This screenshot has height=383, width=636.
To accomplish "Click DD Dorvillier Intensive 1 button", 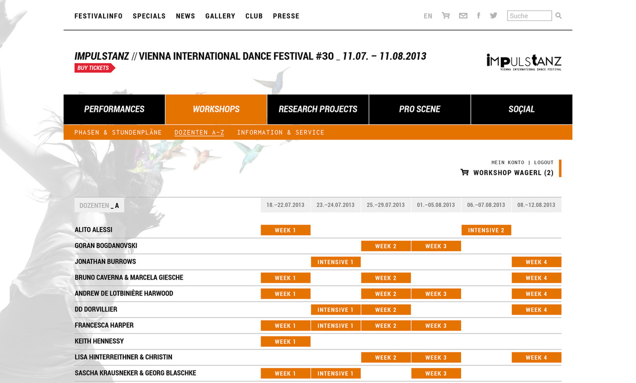I will click(335, 310).
